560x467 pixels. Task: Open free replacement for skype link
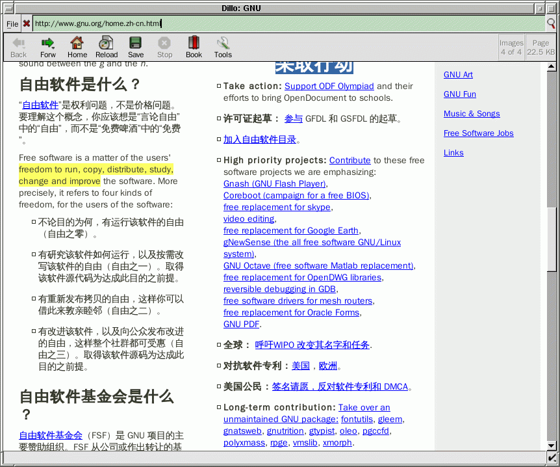[277, 207]
